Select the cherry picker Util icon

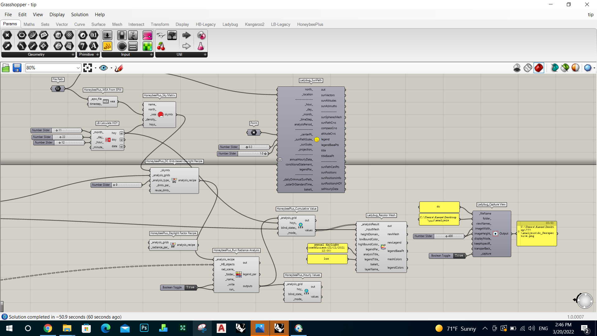pos(161,46)
